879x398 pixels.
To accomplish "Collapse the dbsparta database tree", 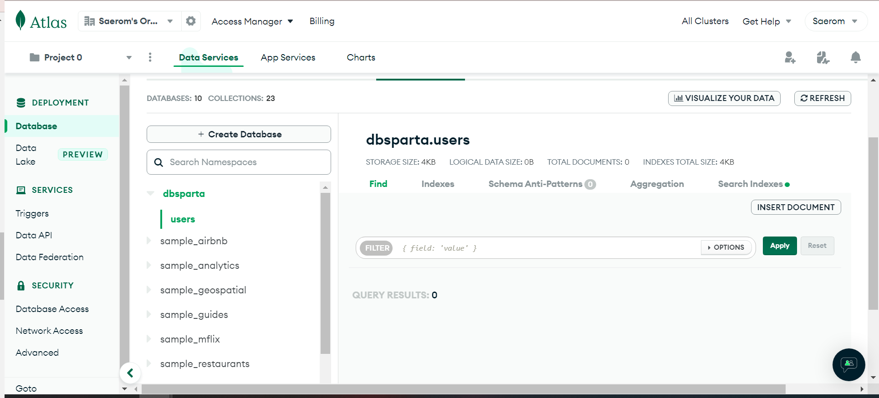I will [x=151, y=194].
